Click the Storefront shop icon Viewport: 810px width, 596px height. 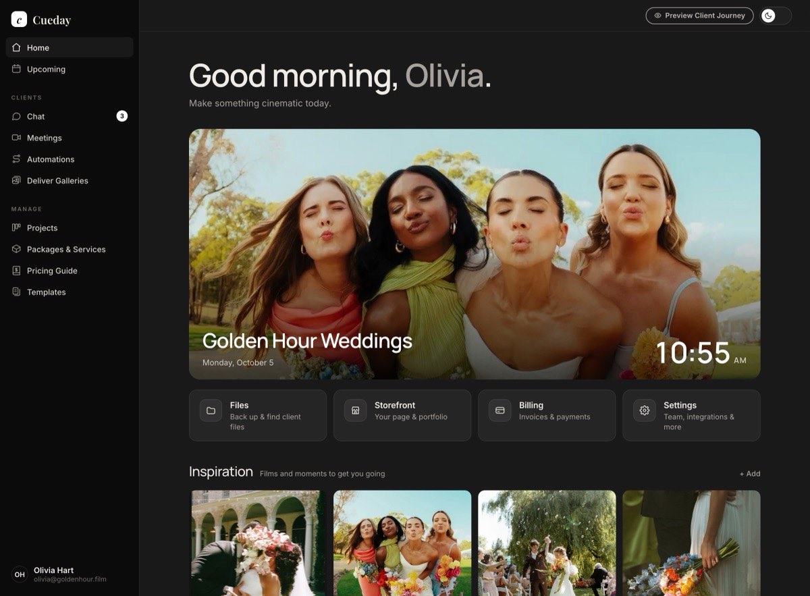click(x=356, y=410)
